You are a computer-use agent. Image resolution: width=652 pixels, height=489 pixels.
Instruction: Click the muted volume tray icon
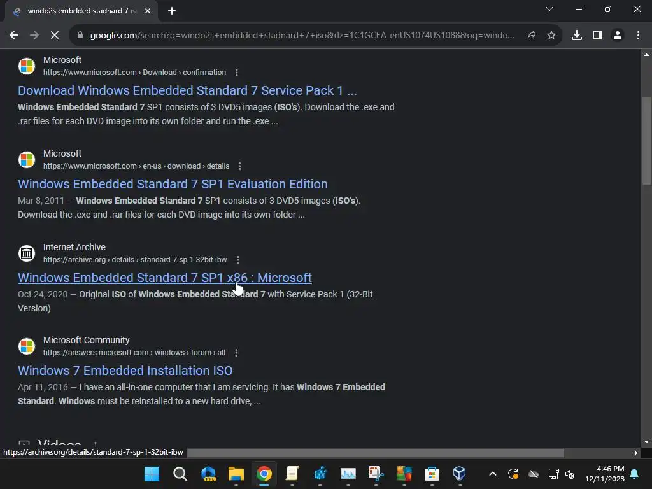(570, 474)
